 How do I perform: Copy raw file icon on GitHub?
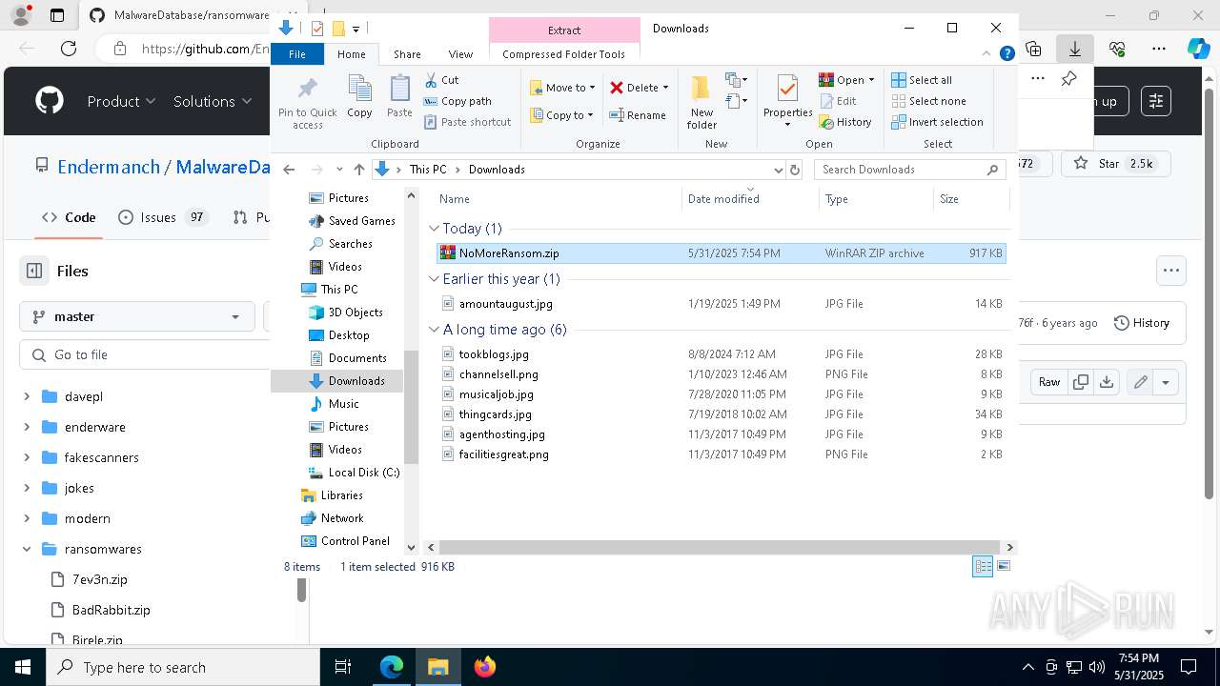[1081, 382]
